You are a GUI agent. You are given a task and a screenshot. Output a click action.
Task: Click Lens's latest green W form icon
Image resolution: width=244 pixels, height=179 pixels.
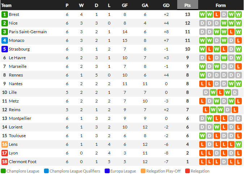(238, 144)
